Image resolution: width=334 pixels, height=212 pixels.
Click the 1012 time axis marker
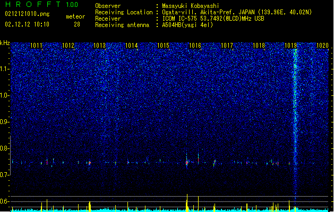[68, 46]
